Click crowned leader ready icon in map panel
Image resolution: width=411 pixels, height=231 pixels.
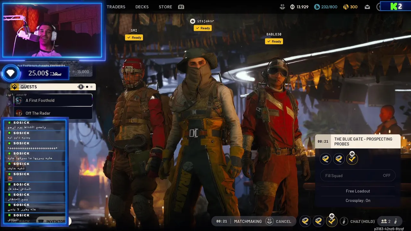click(352, 158)
